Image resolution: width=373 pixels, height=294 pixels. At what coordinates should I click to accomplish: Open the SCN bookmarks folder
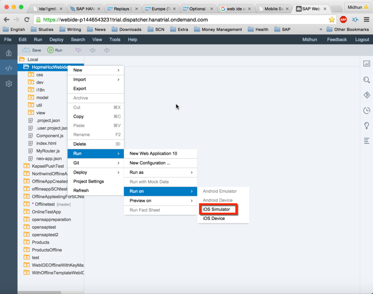tap(156, 29)
